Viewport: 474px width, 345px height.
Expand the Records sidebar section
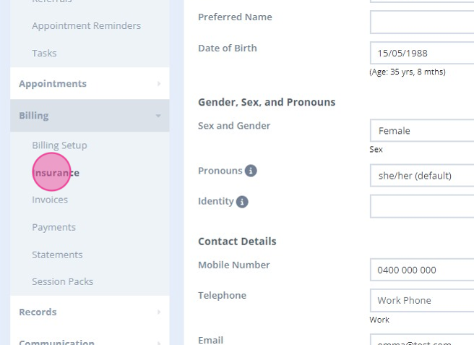(90, 312)
